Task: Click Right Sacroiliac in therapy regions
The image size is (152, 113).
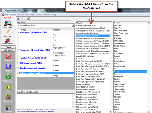Action: coord(59,48)
